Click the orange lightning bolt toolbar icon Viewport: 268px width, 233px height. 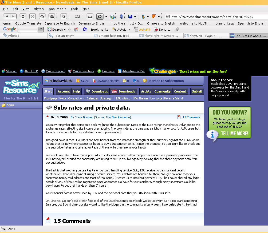coord(154,17)
